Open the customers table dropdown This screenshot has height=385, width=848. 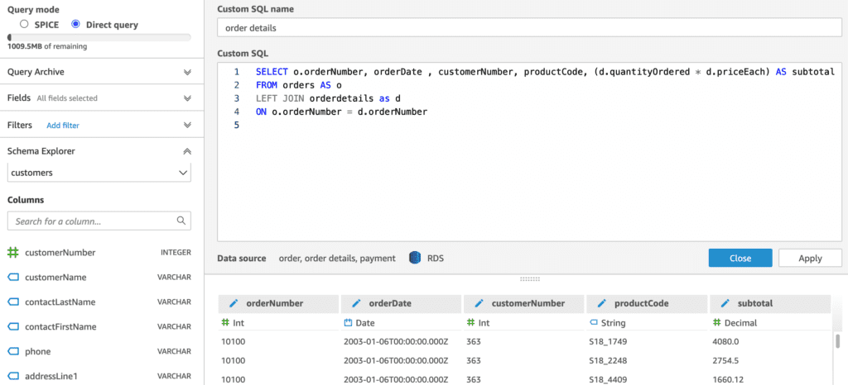pyautogui.click(x=99, y=173)
